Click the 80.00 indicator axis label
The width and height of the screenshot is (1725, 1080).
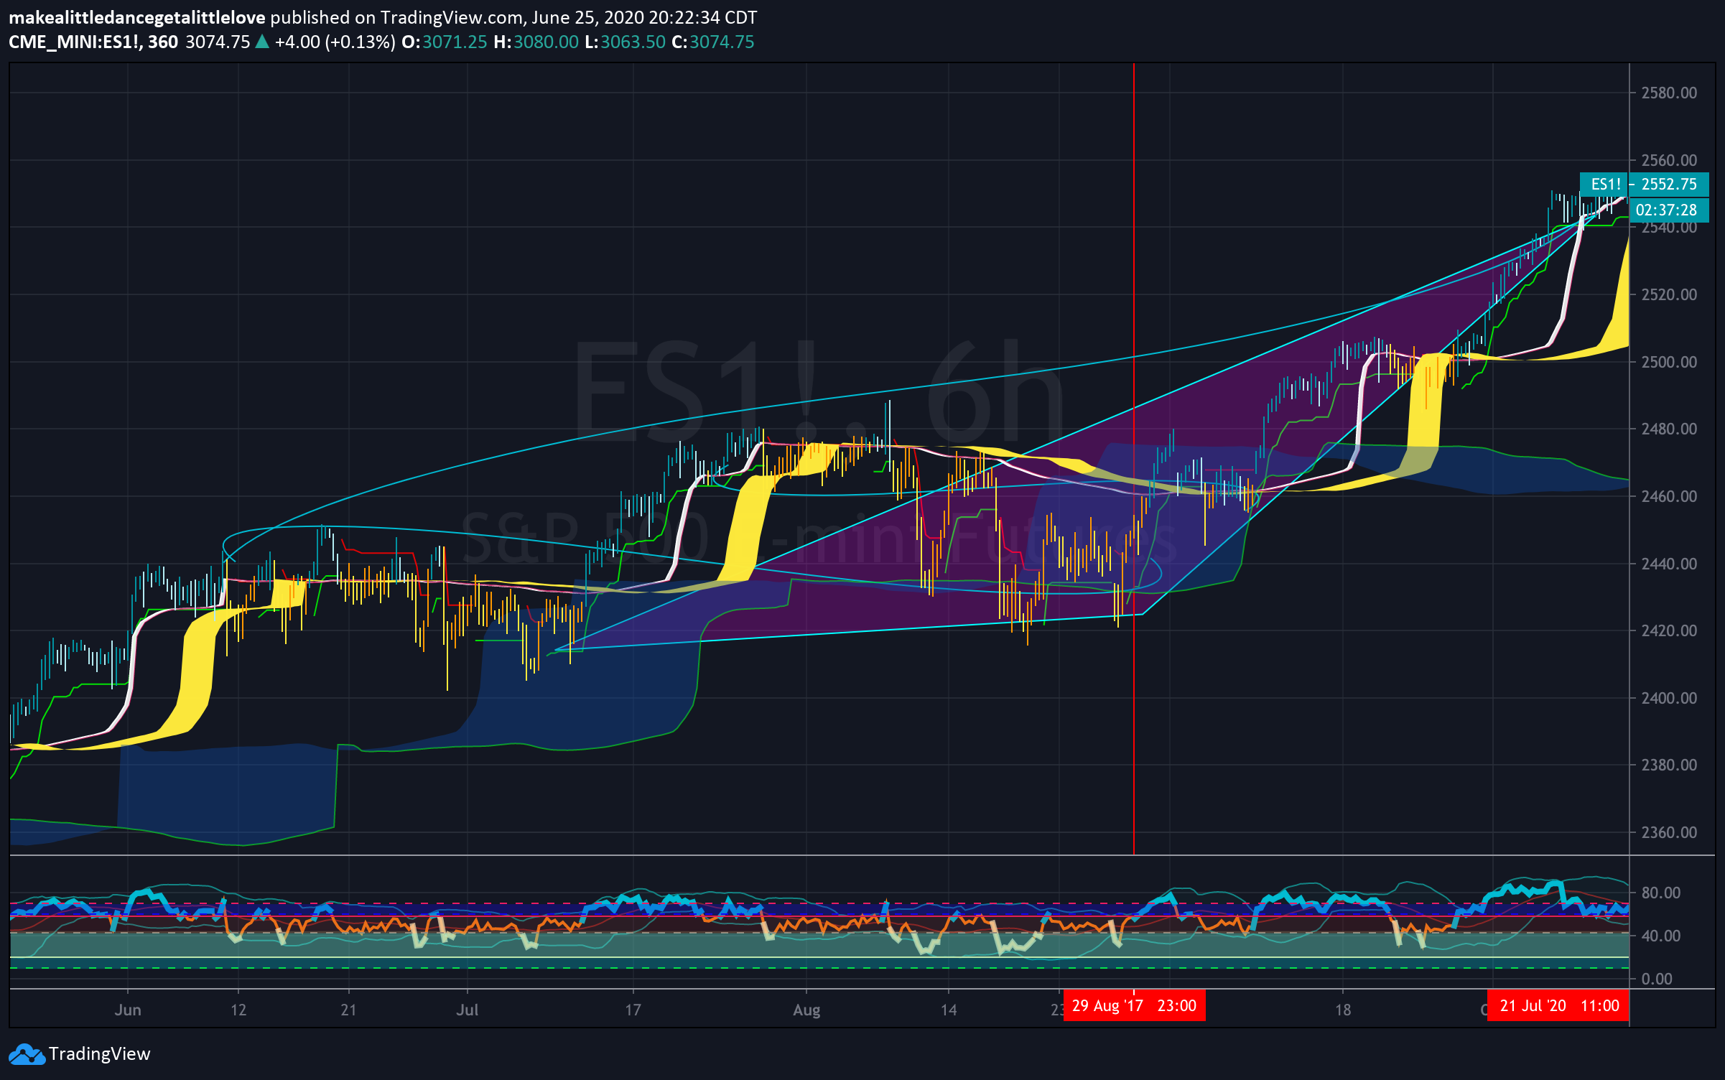click(1661, 893)
